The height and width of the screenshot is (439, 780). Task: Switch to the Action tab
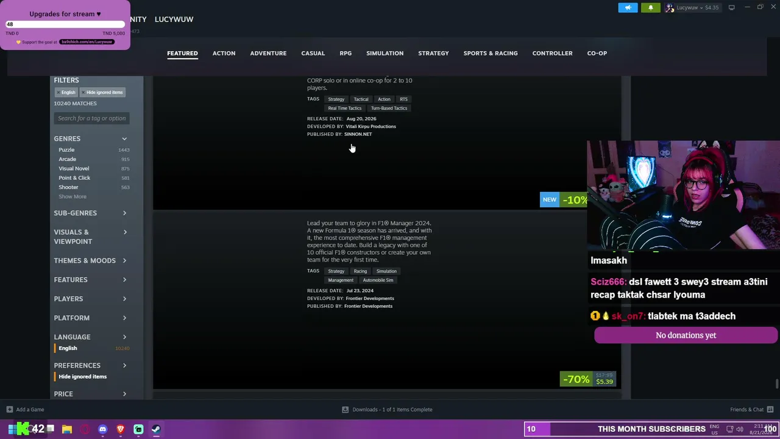pyautogui.click(x=224, y=53)
